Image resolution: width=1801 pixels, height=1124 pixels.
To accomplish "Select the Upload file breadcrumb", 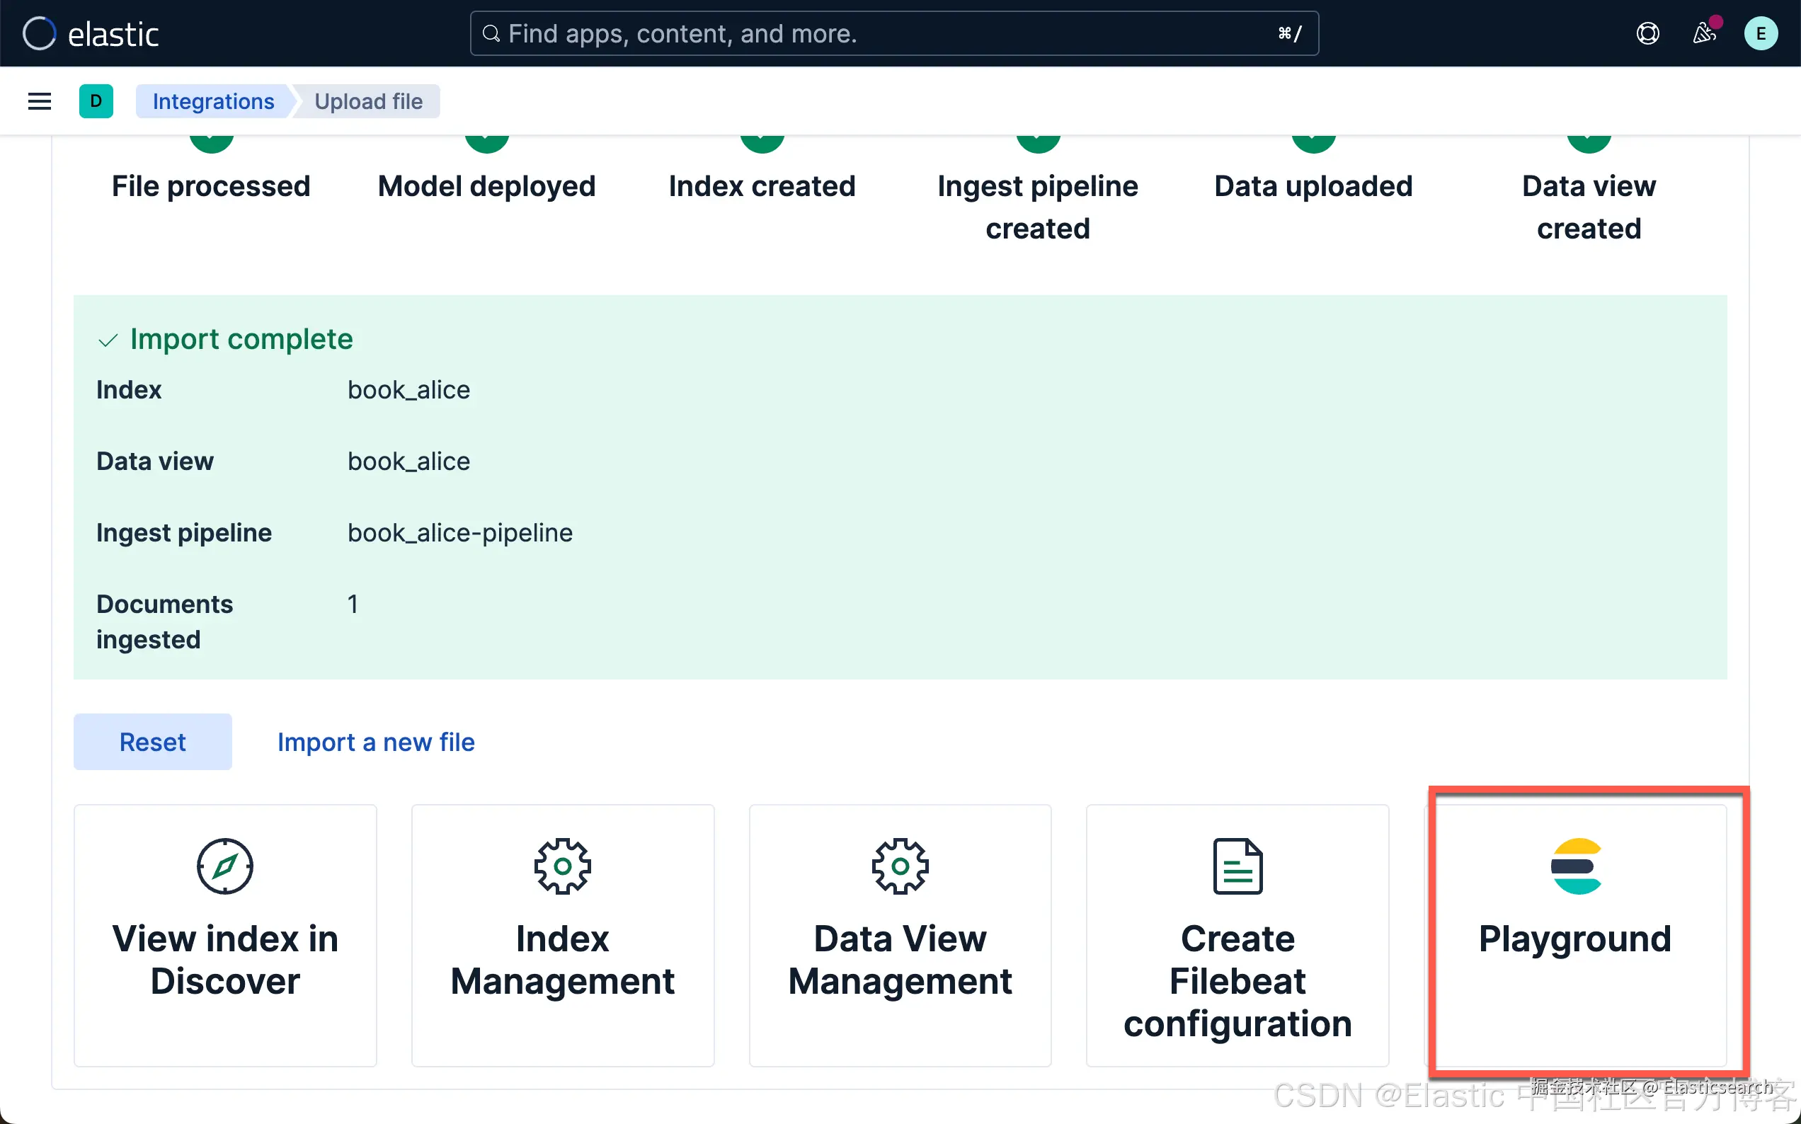I will click(368, 101).
